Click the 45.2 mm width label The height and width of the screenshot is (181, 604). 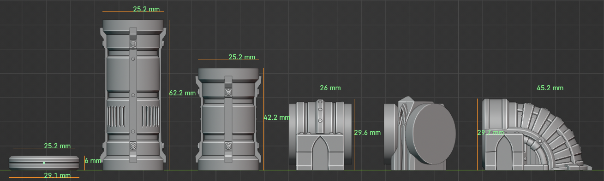click(x=550, y=88)
